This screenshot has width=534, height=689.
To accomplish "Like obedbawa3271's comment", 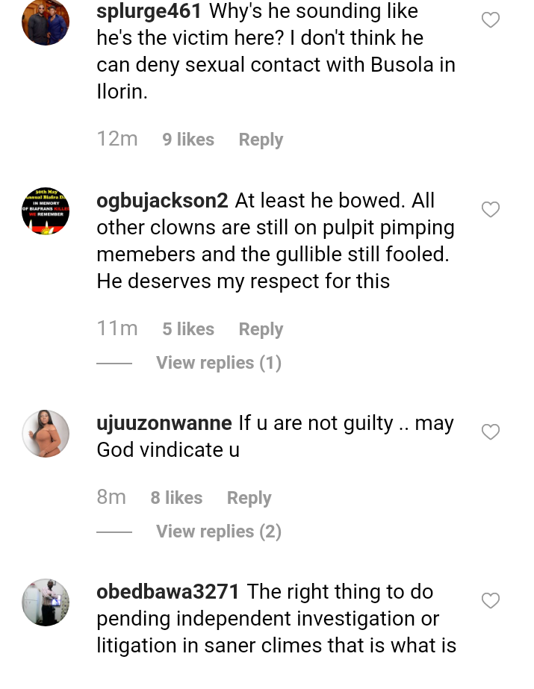I will pos(490,601).
